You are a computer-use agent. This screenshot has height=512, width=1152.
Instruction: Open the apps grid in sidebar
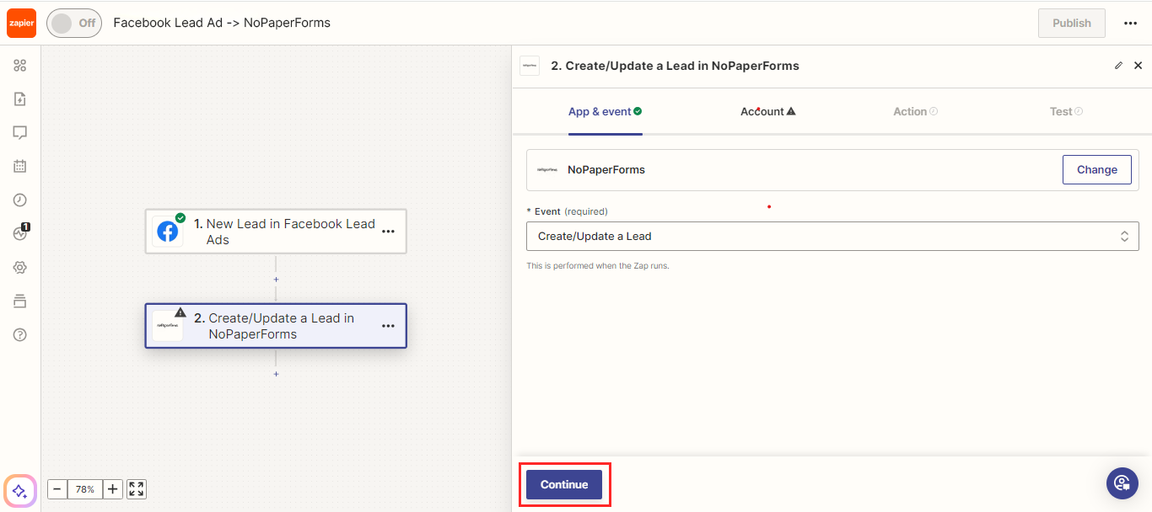[20, 66]
